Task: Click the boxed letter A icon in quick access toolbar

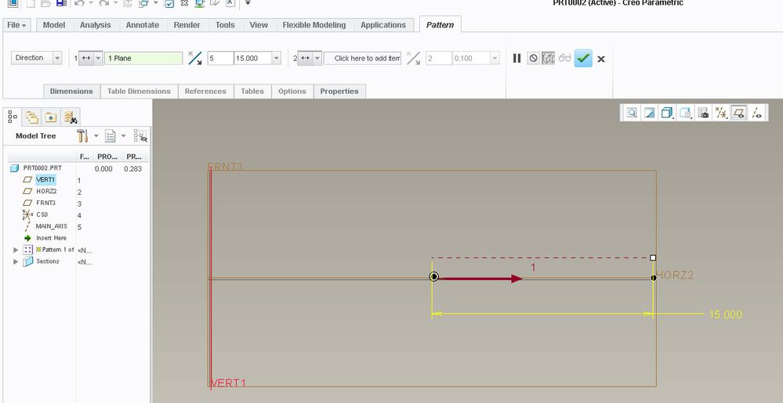Action: point(230,3)
